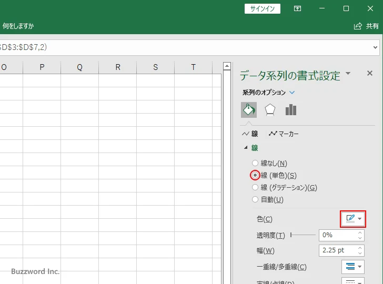Open the Effects pentagon tab icon

click(270, 110)
